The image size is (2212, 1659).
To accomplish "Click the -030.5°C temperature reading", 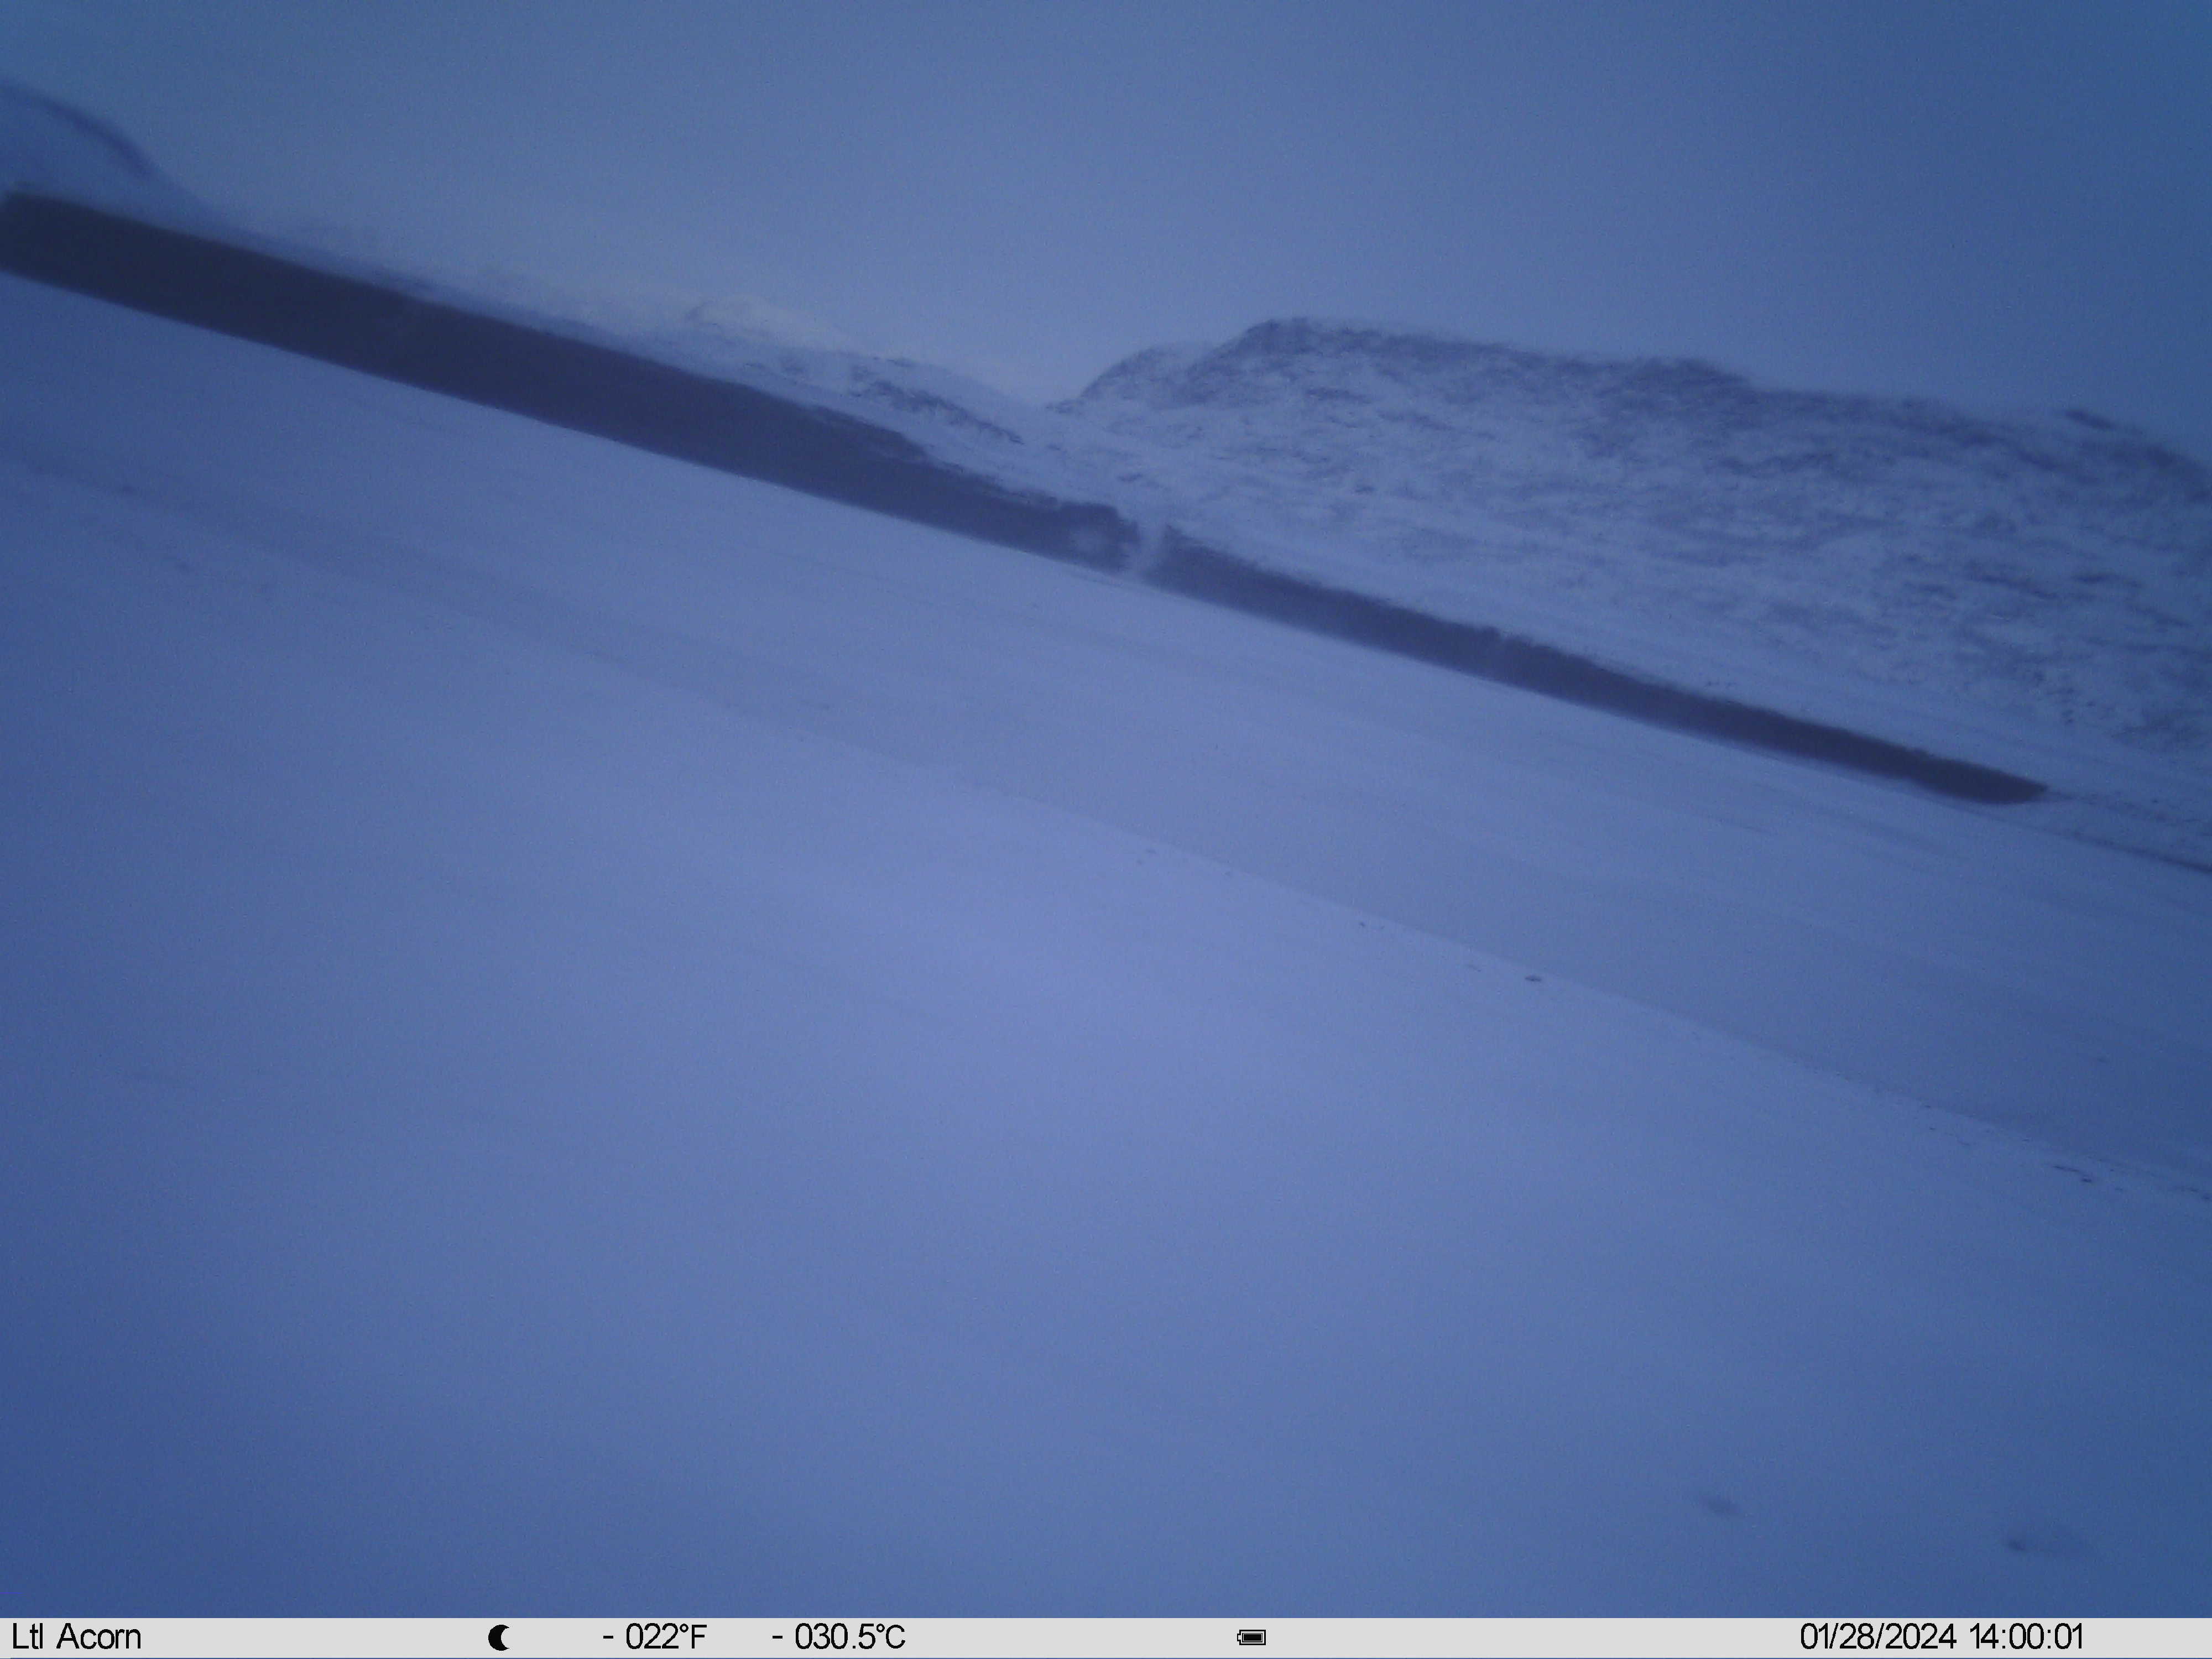I will coord(839,1637).
